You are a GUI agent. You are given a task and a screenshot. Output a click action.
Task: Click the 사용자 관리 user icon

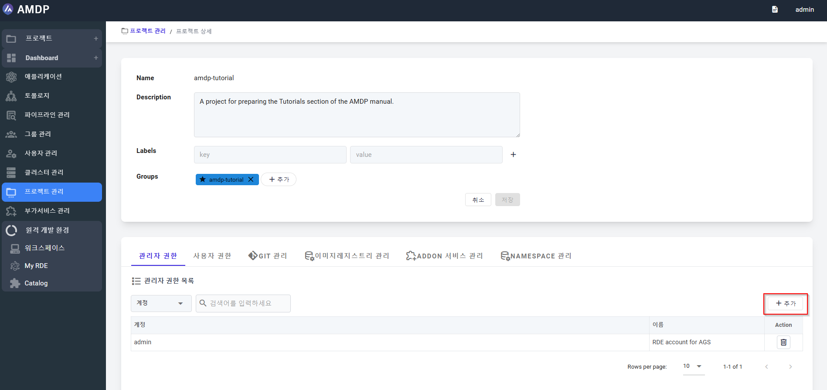(11, 153)
